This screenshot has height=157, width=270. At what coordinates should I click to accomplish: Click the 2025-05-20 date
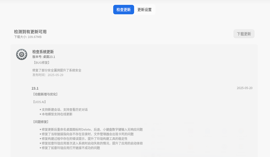tap(245, 88)
